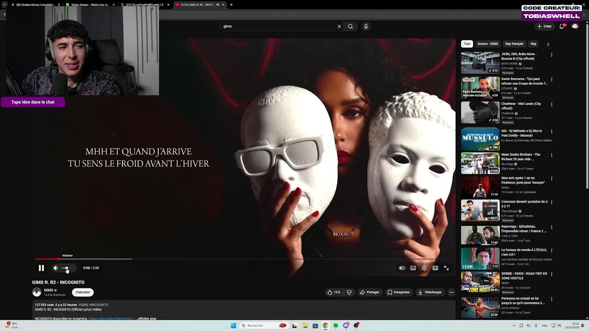Screen dimensions: 589x331
Task: Toggle the autoplay switch in the player
Action: [x=402, y=268]
